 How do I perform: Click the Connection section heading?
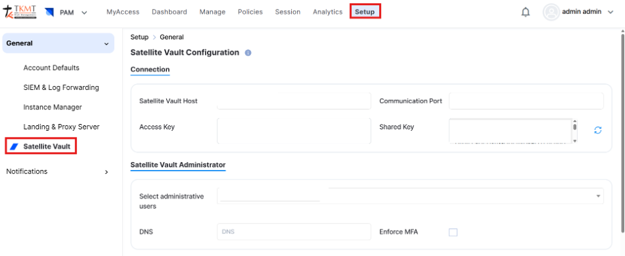pos(150,69)
